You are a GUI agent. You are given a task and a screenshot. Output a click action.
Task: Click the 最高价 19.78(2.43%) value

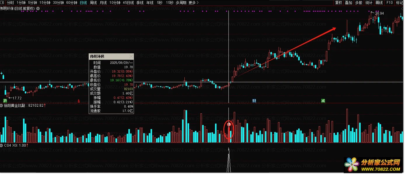click(x=122, y=76)
